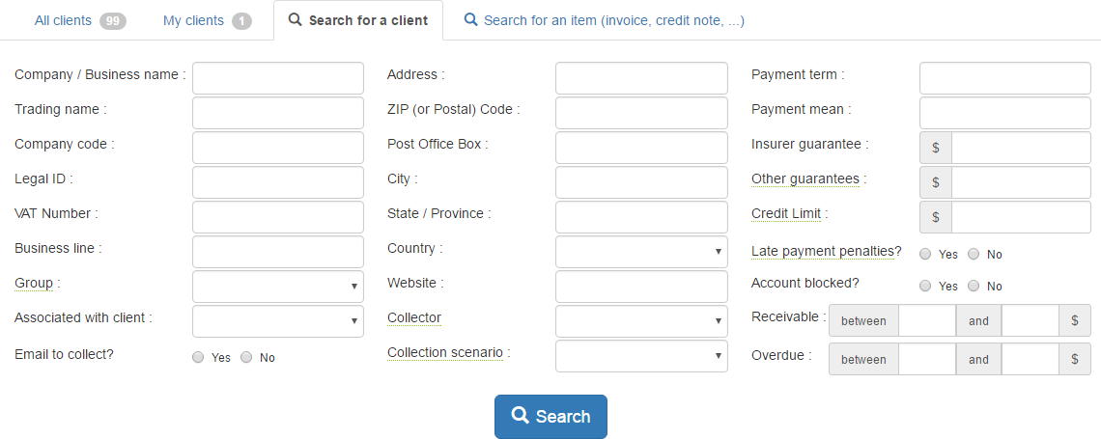The image size is (1101, 439).
Task: Select Yes for Account blocked
Action: tap(925, 286)
